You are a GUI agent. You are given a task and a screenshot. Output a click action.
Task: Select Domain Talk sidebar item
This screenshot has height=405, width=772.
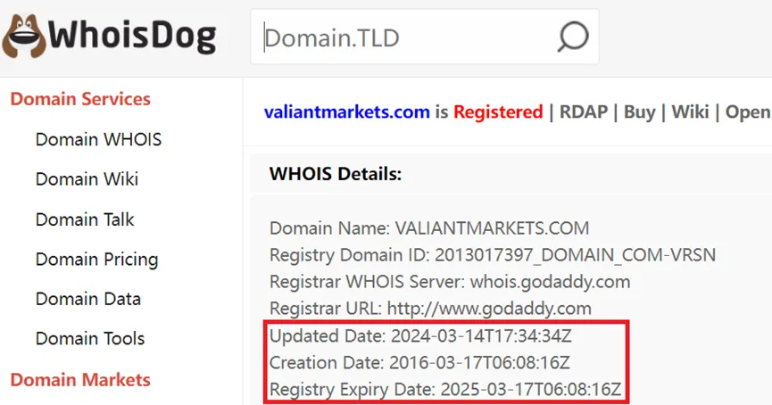click(x=85, y=219)
